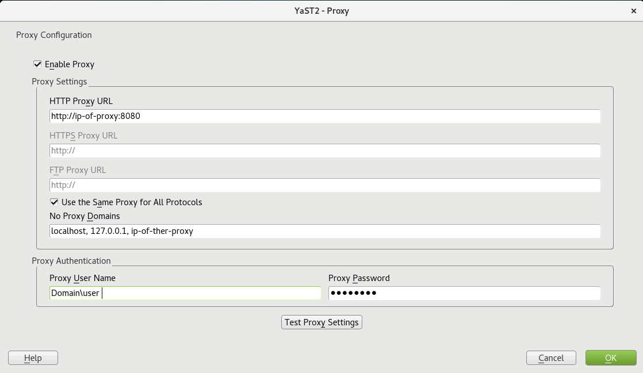This screenshot has width=643, height=373.
Task: Click the Proxy Configuration heading
Action: coord(53,35)
